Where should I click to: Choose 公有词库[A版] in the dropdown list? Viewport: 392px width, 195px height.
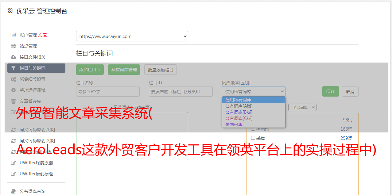[x=254, y=106]
